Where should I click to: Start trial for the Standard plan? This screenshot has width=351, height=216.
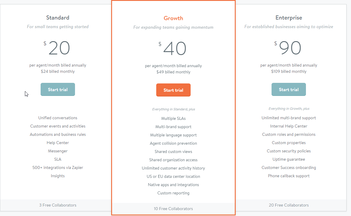coord(58,89)
